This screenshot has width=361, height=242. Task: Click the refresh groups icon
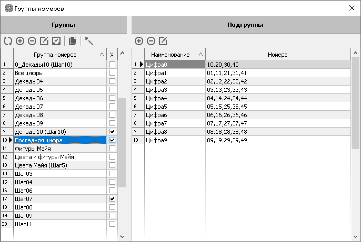pos(8,41)
